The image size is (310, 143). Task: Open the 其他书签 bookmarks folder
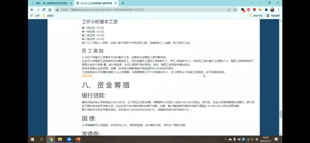pyautogui.click(x=256, y=16)
